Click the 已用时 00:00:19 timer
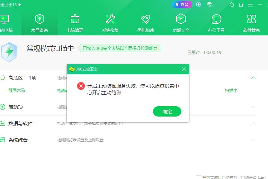Viewport: 268px width, 179px height. [204, 52]
